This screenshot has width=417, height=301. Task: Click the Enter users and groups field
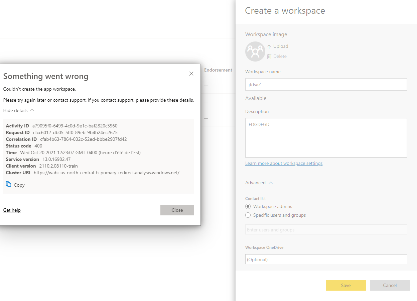click(x=326, y=230)
